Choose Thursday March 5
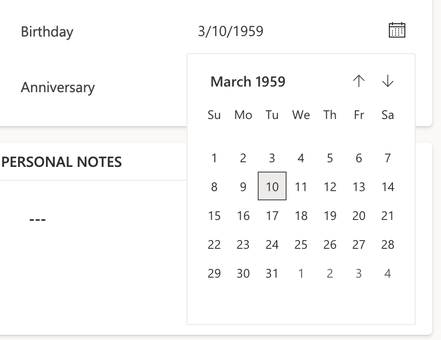The image size is (441, 340). click(x=330, y=158)
